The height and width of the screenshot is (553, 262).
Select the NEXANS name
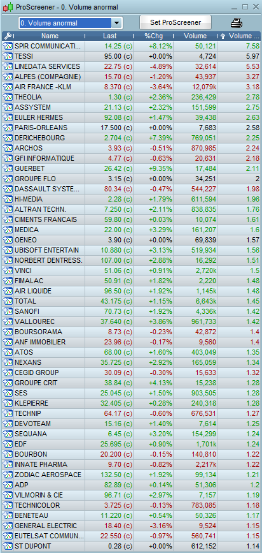pos(28,362)
